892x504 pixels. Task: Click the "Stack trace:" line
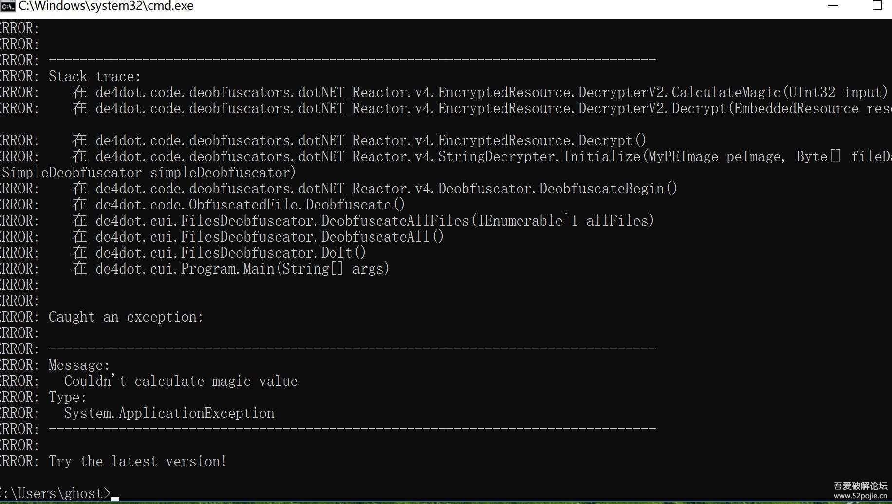pyautogui.click(x=94, y=76)
